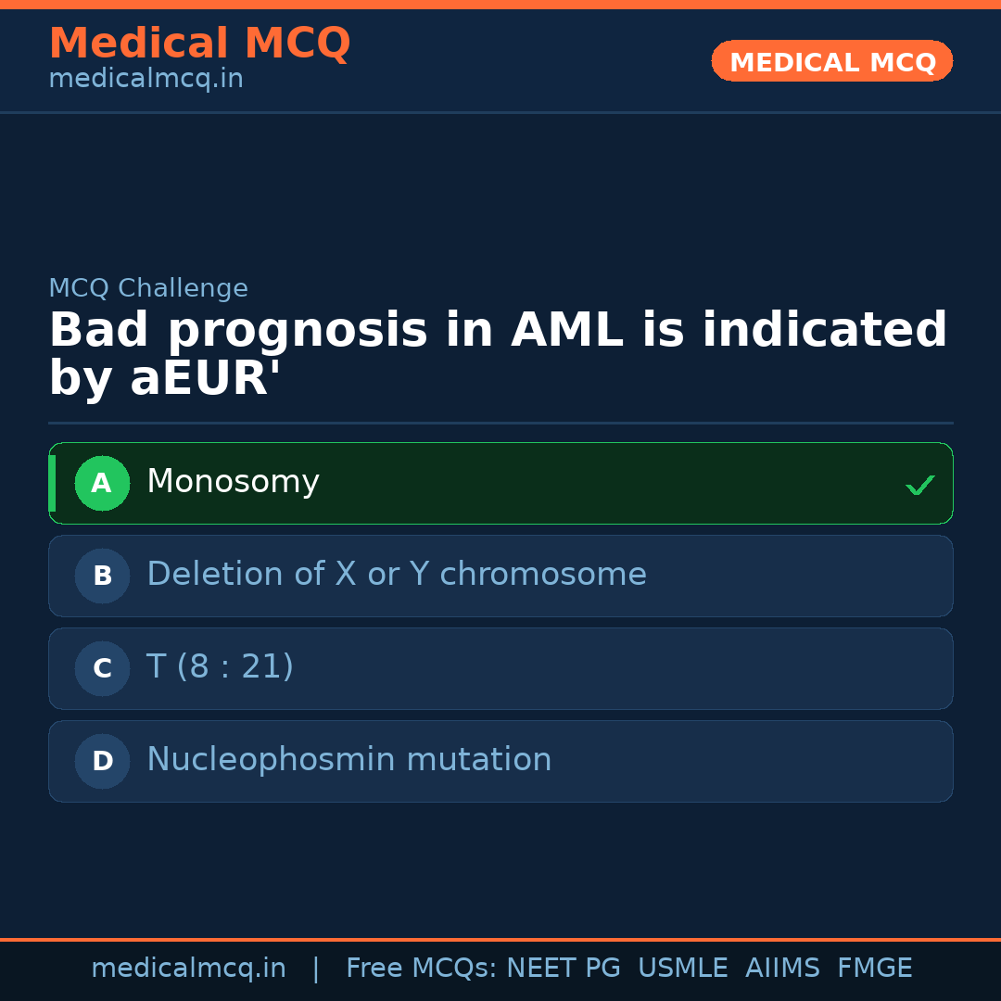Image resolution: width=1001 pixels, height=1001 pixels.
Task: Click Free MCQs text in footer
Action: coord(421,969)
